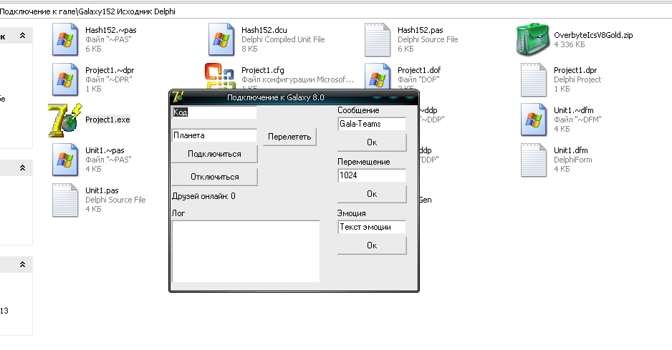Select the Hash152.~pas file icon

coord(65,39)
